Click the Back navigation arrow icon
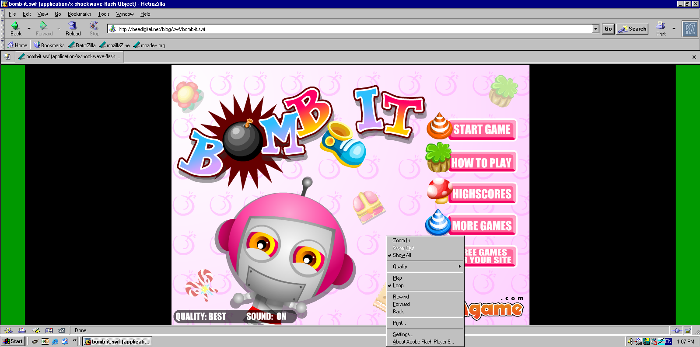The height and width of the screenshot is (347, 700). click(x=15, y=26)
